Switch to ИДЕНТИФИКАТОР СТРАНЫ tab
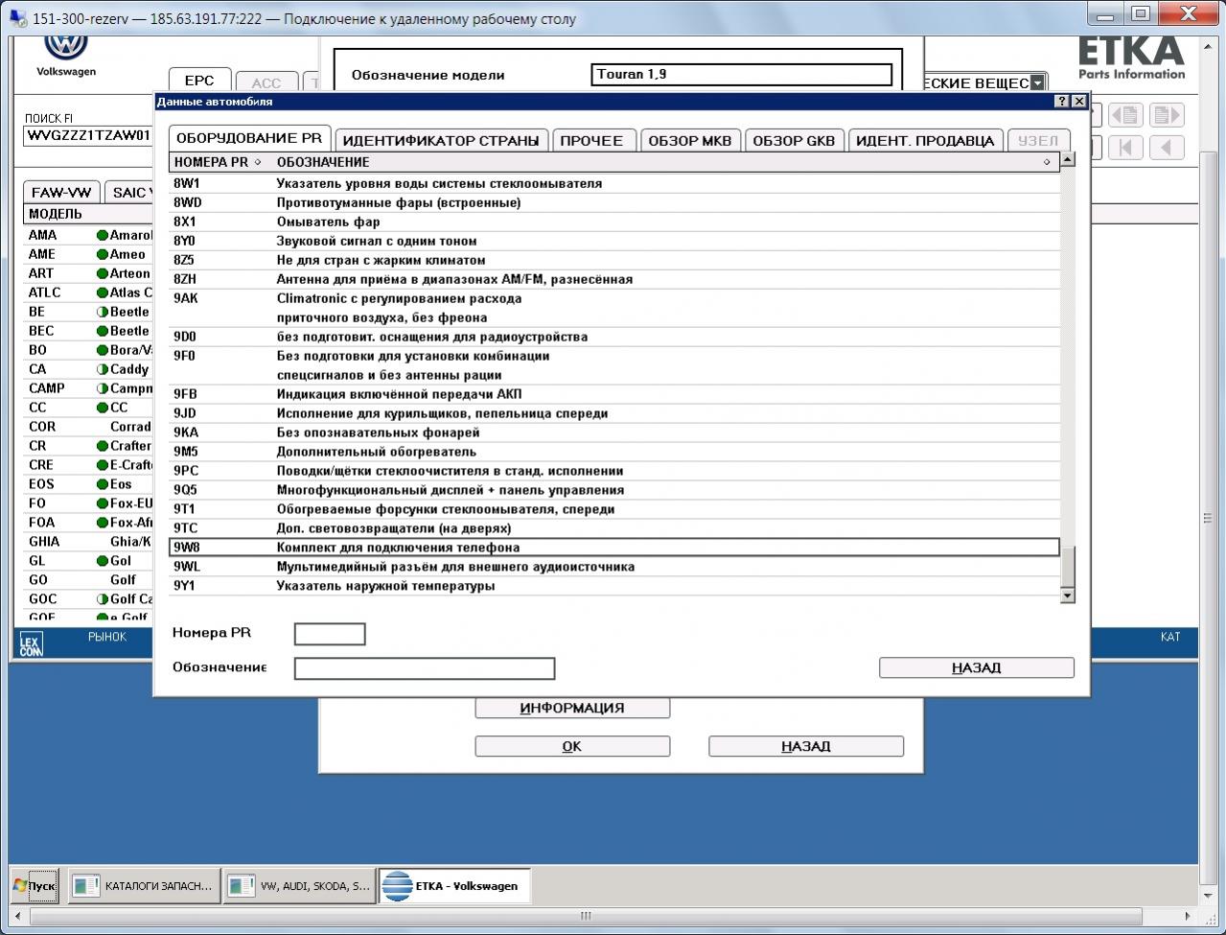Image resolution: width=1226 pixels, height=935 pixels. (x=441, y=141)
